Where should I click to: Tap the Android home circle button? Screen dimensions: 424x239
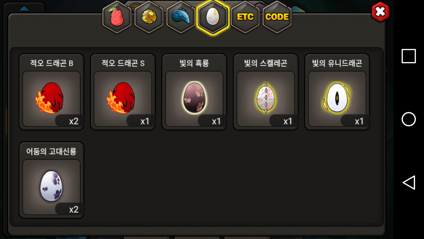(408, 119)
